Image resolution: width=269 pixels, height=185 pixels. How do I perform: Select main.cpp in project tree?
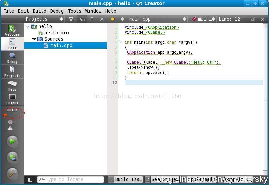pos(66,45)
